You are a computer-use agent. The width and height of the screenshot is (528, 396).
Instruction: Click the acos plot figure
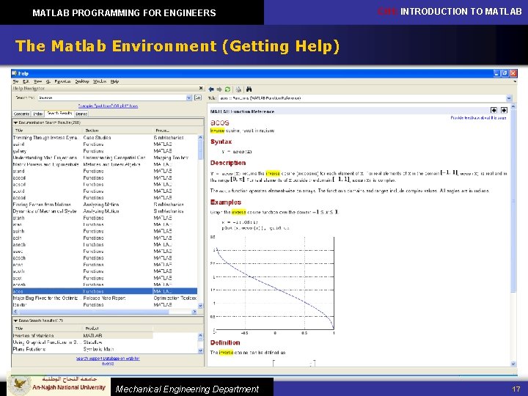pyautogui.click(x=273, y=285)
